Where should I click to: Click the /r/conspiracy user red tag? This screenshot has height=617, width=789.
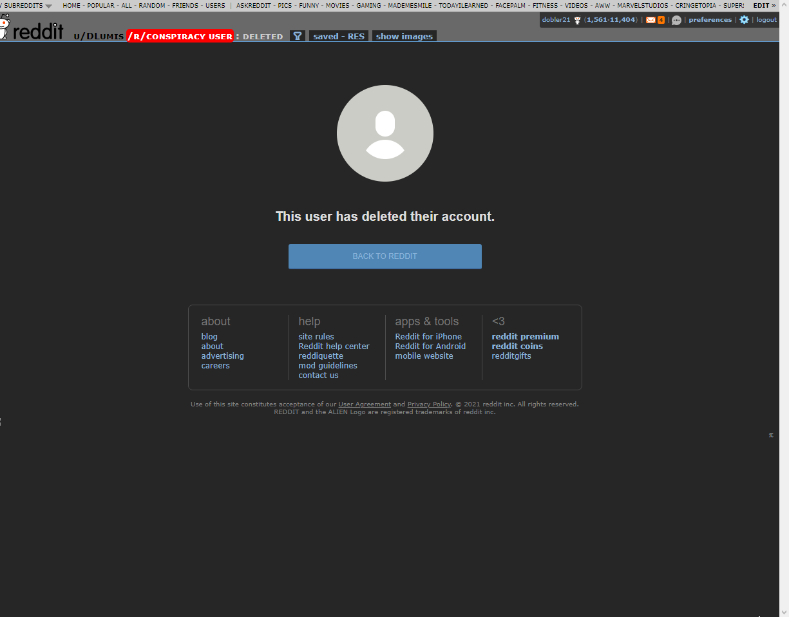[x=180, y=36]
